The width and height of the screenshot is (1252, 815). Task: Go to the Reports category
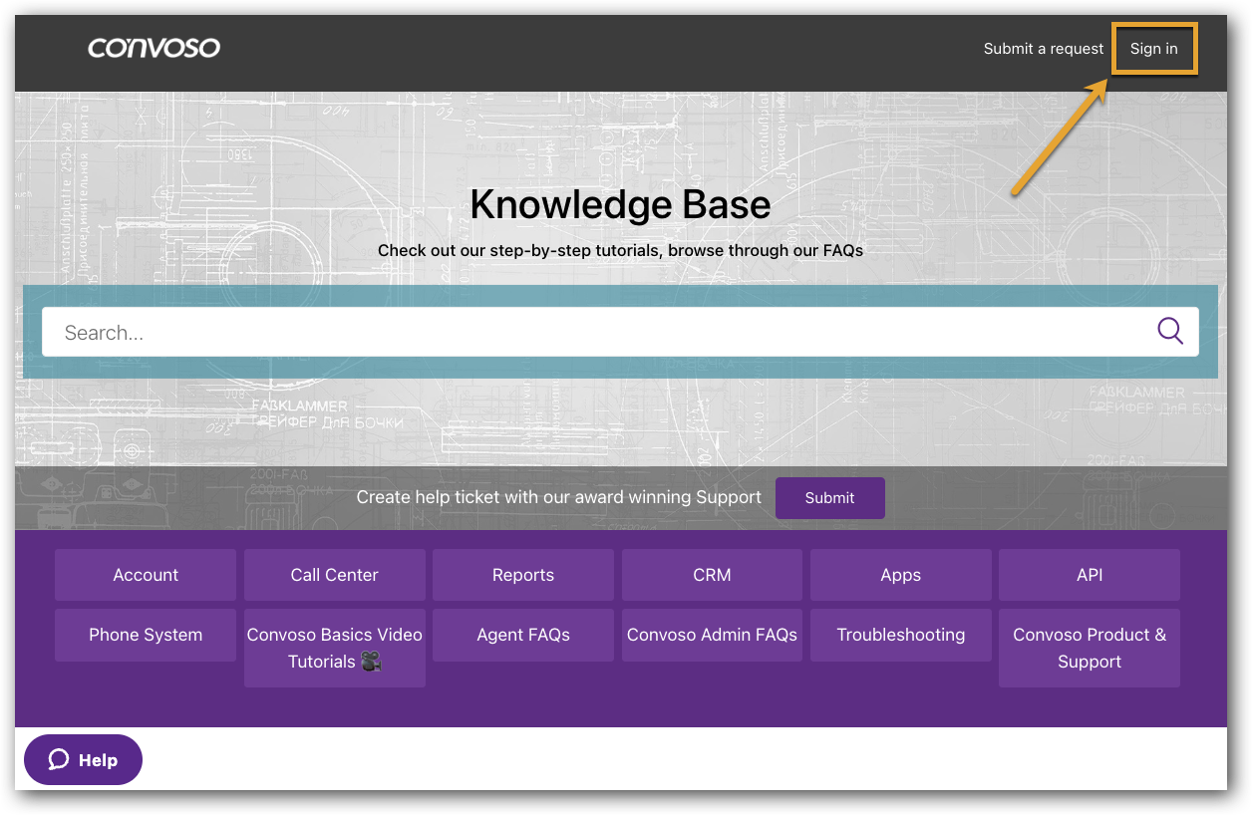(x=523, y=575)
